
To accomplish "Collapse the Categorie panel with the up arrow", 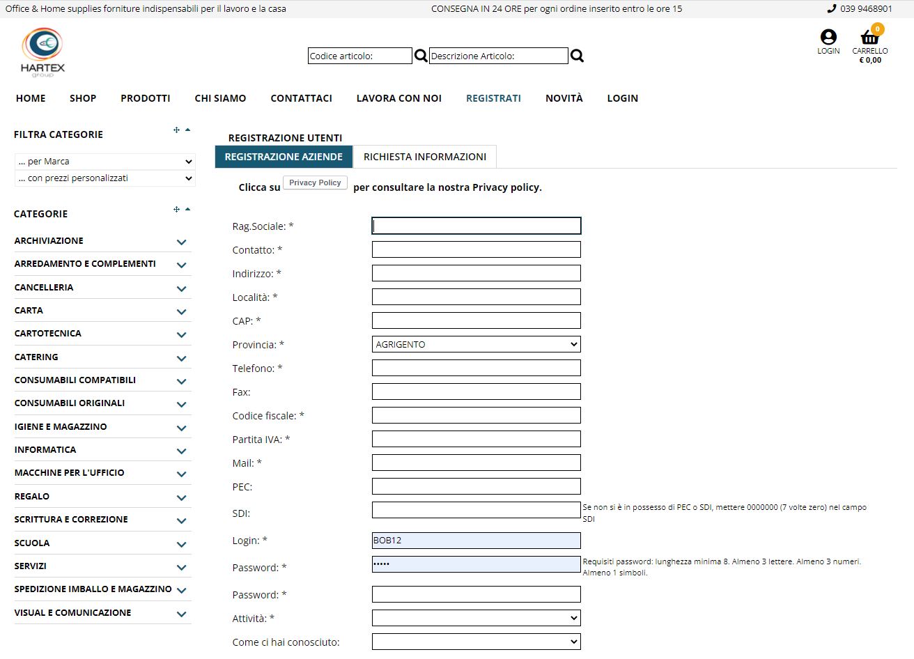I will tap(187, 209).
